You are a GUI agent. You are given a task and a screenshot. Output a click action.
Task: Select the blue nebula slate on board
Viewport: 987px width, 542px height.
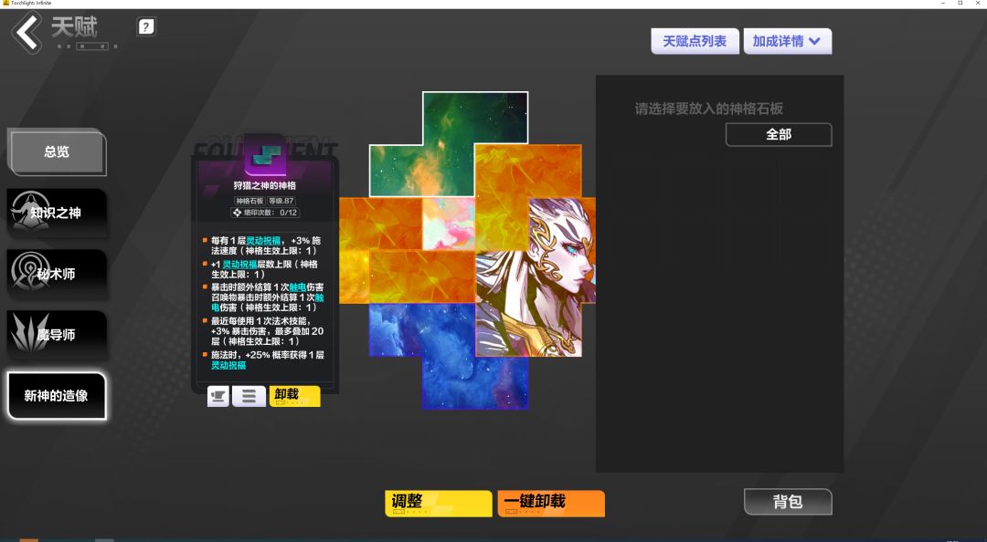[x=448, y=356]
